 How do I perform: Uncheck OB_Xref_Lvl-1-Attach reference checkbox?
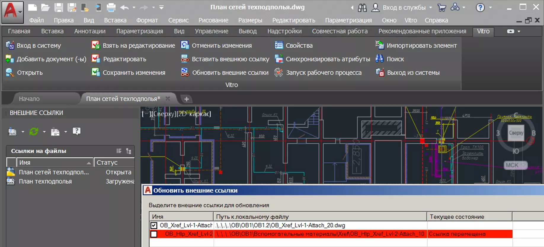154,225
